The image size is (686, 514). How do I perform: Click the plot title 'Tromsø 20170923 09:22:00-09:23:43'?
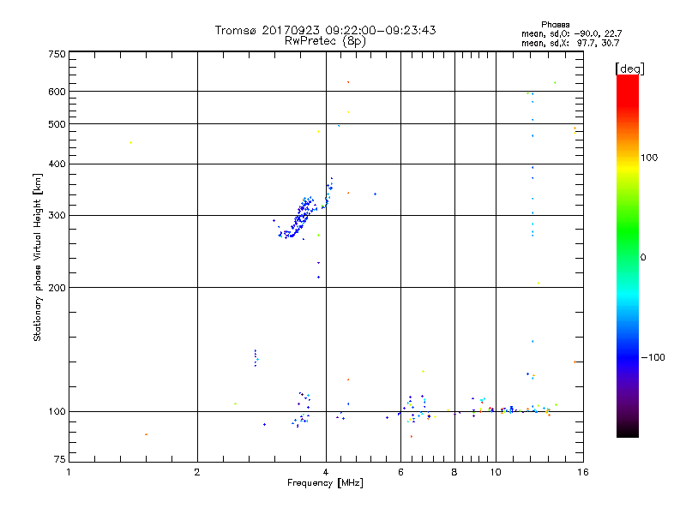325,30
